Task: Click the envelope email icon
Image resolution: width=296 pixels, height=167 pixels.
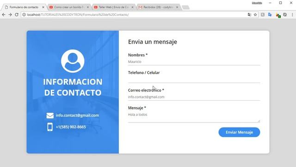Action: pyautogui.click(x=50, y=116)
